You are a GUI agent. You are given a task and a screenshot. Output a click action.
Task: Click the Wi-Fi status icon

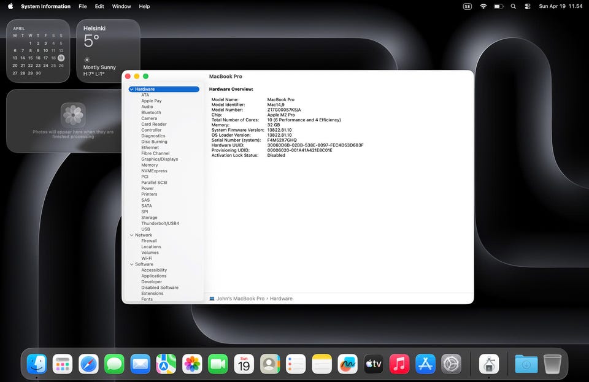[483, 6]
